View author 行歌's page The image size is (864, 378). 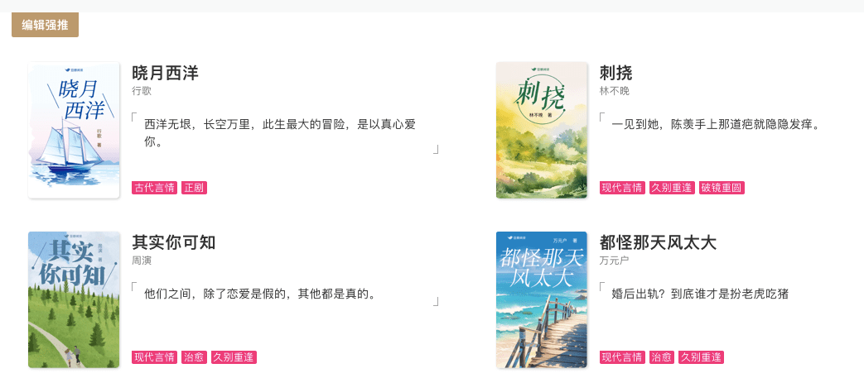click(142, 91)
